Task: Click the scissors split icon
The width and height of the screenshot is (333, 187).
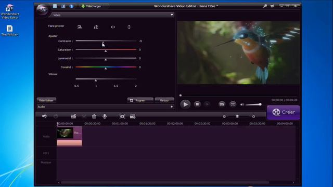Action: click(x=84, y=116)
